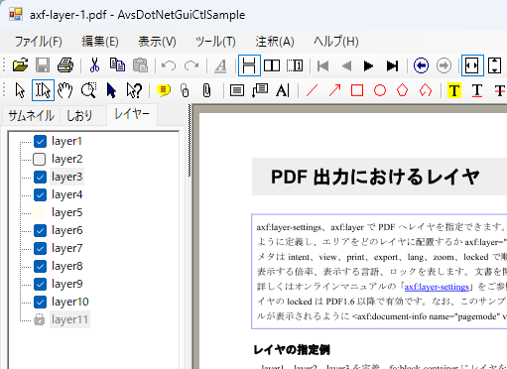Viewport: 507px width, 369px height.
Task: Draw a red rectangle annotation
Action: pyautogui.click(x=357, y=90)
